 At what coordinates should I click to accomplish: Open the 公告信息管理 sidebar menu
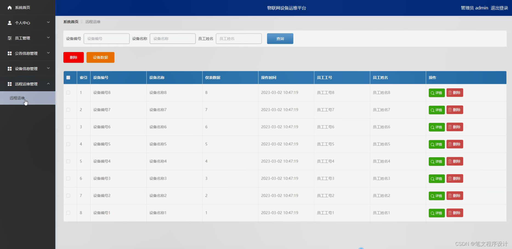[x=28, y=53]
